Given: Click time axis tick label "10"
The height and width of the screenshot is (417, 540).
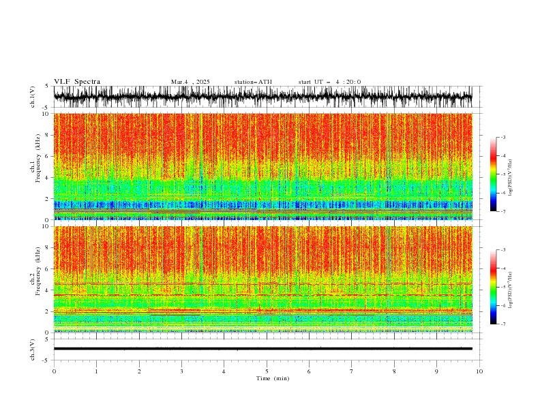Looking at the screenshot, I should [x=479, y=371].
